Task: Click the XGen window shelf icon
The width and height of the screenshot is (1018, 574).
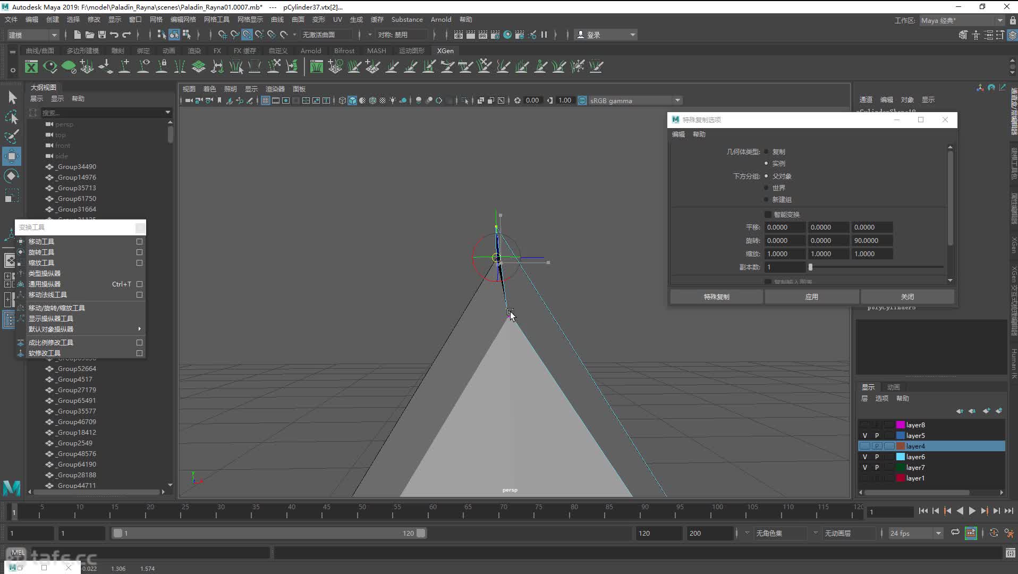Action: (x=31, y=66)
